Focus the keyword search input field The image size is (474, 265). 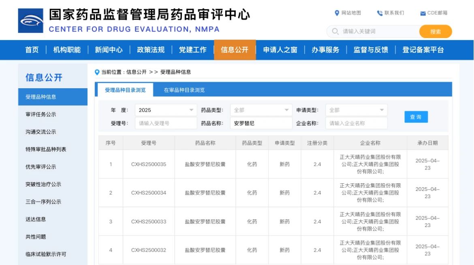(x=373, y=32)
